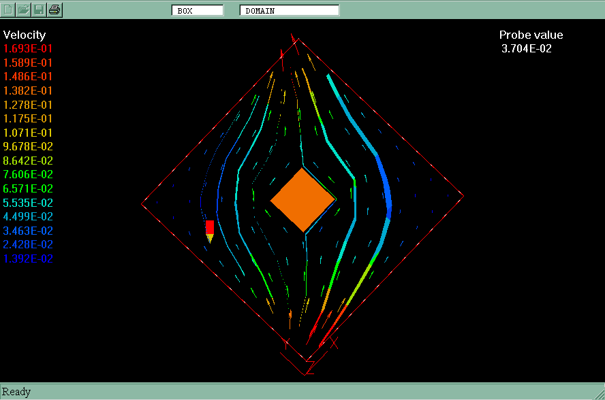Screen dimensions: 605x400
Task: Click the Z axis label at the bottom
Action: point(309,368)
